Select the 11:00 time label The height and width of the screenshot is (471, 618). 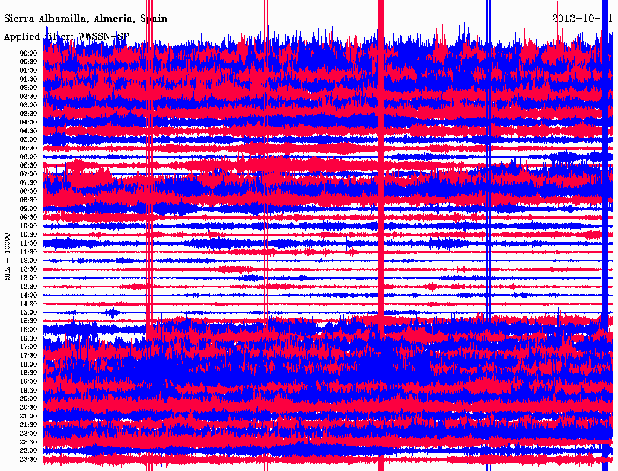click(x=28, y=243)
